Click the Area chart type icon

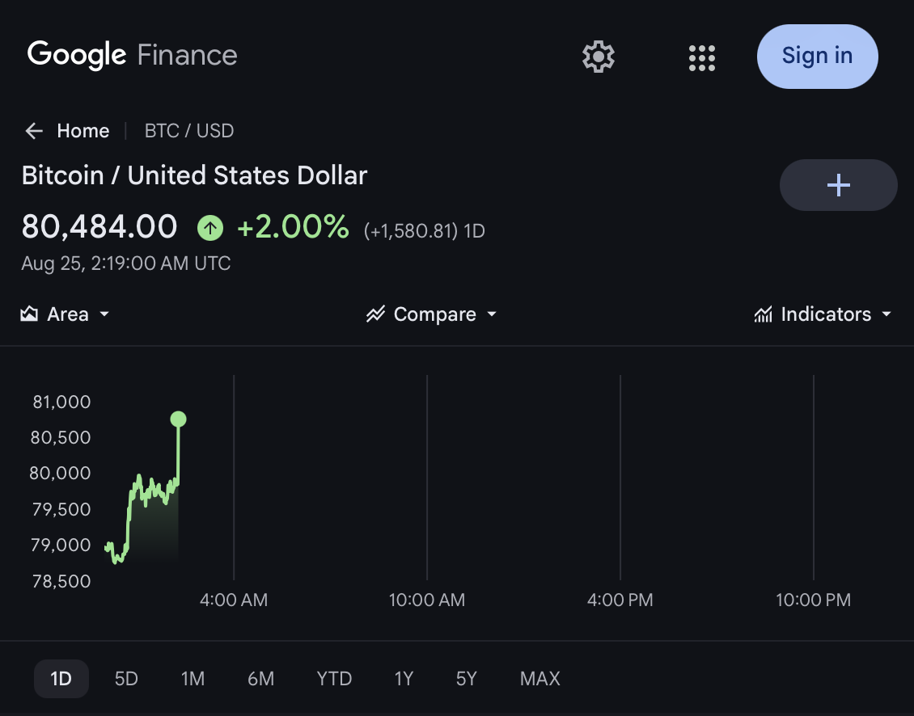pyautogui.click(x=29, y=314)
